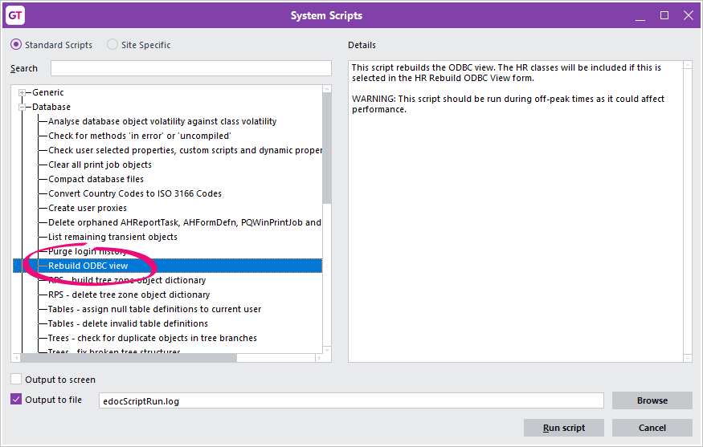Choose the Create user proxies script
The height and width of the screenshot is (447, 703).
pyautogui.click(x=88, y=208)
